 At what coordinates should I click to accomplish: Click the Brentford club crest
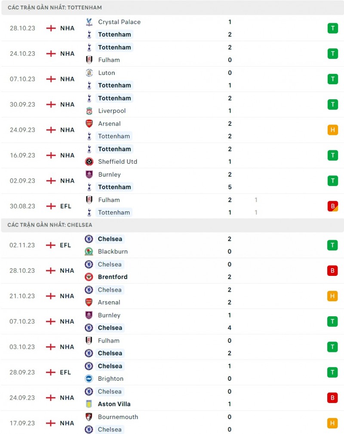point(89,277)
